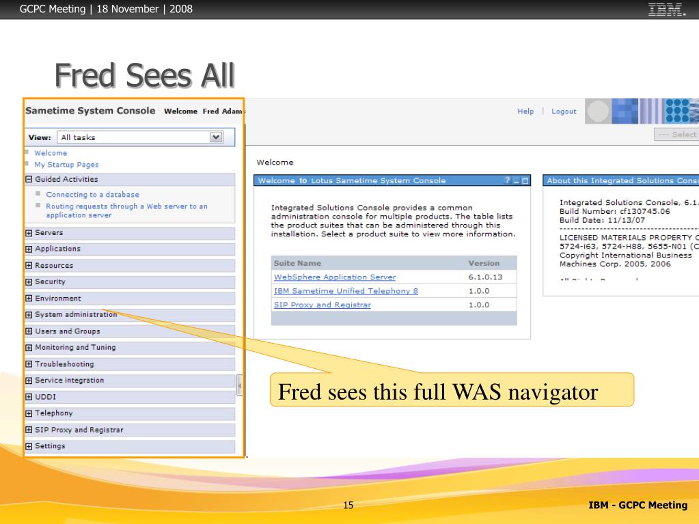Click the About this Integrated Solutions Console header
This screenshot has height=524, width=699.
[620, 180]
